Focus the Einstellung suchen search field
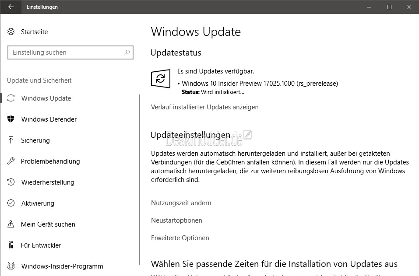419x276 pixels. tap(70, 52)
